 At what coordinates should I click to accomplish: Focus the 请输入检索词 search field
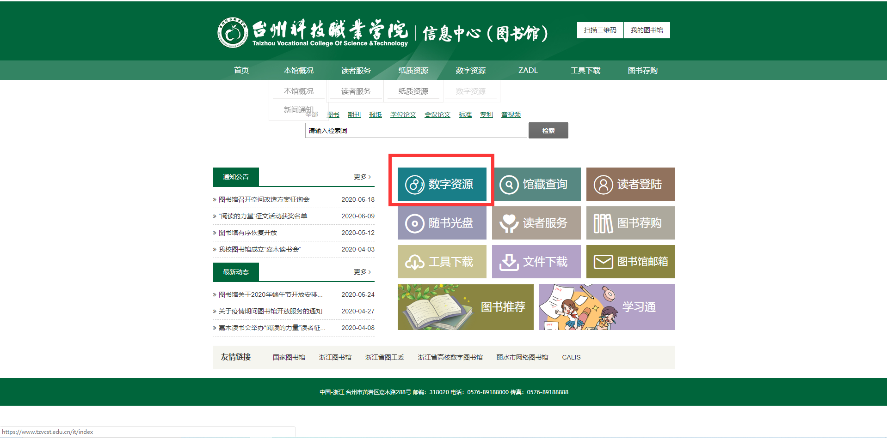[x=416, y=131]
